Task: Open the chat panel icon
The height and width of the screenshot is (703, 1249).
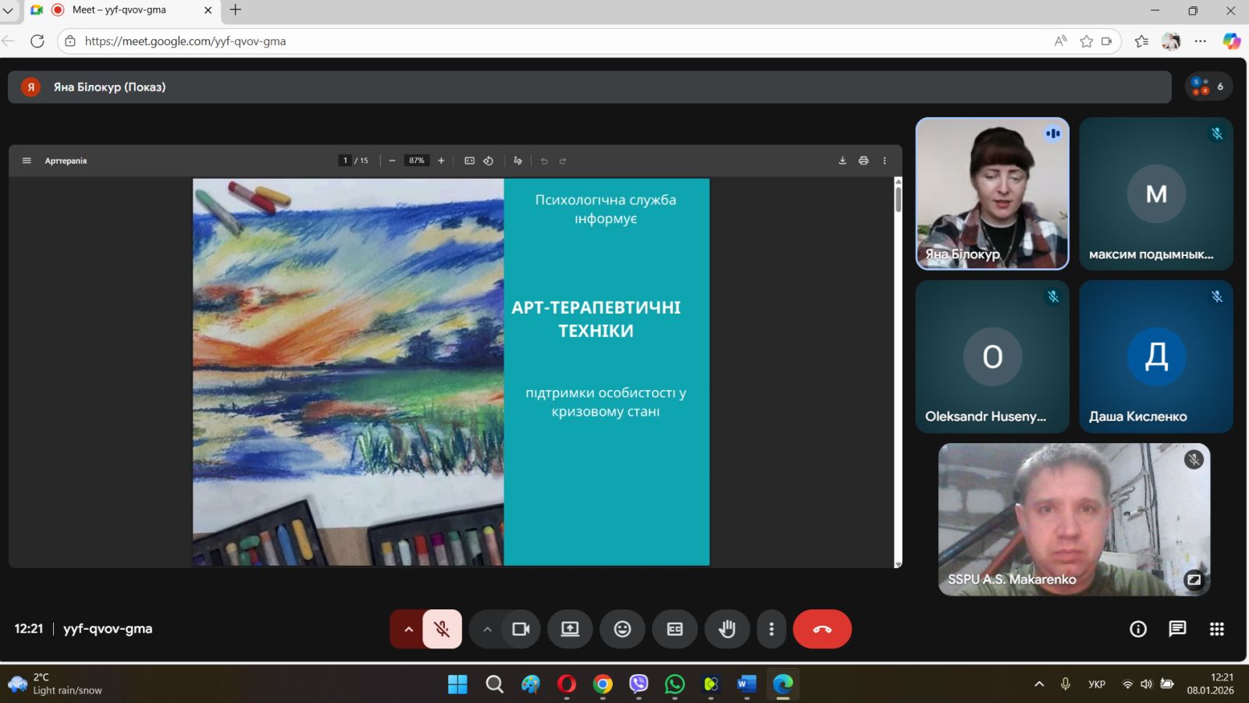Action: [x=1177, y=629]
